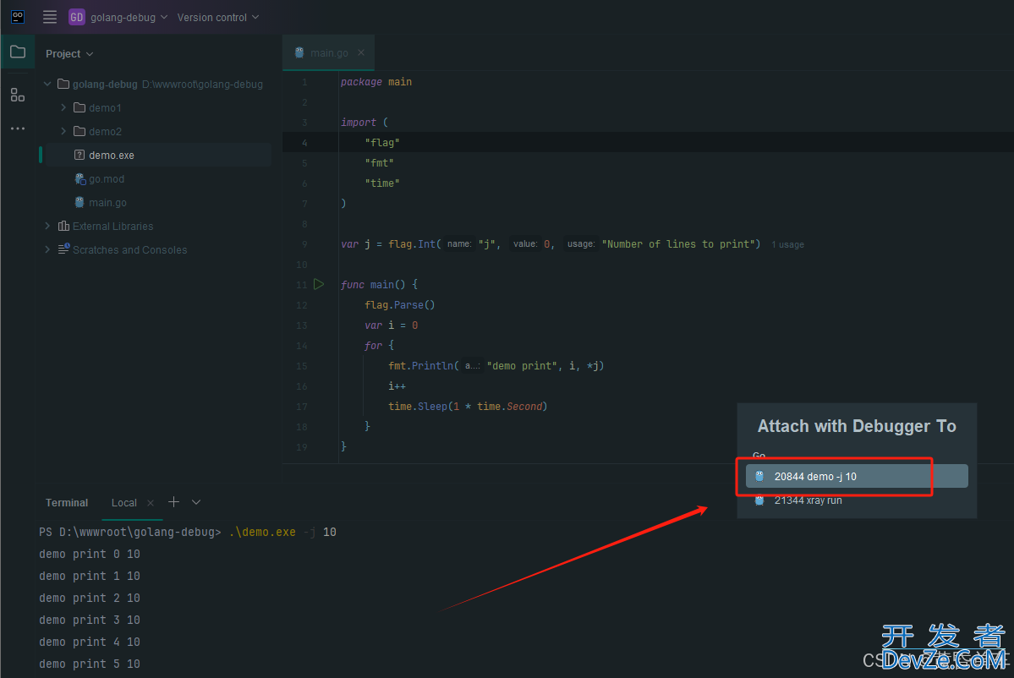
Task: Click 'demo print 0 10' output line
Action: pyautogui.click(x=90, y=554)
